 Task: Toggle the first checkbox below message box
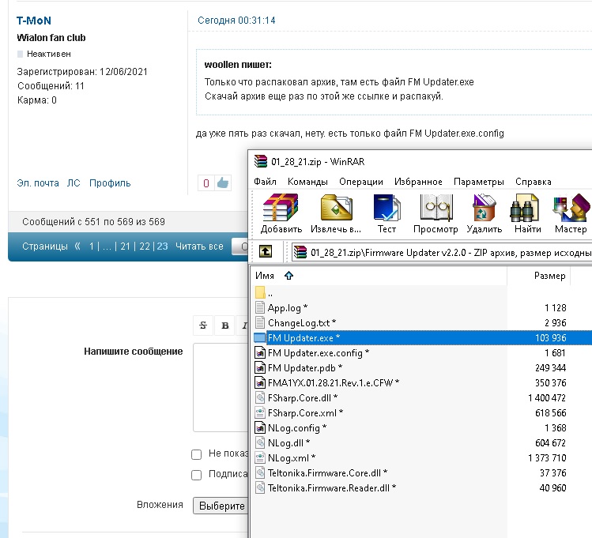click(x=196, y=454)
